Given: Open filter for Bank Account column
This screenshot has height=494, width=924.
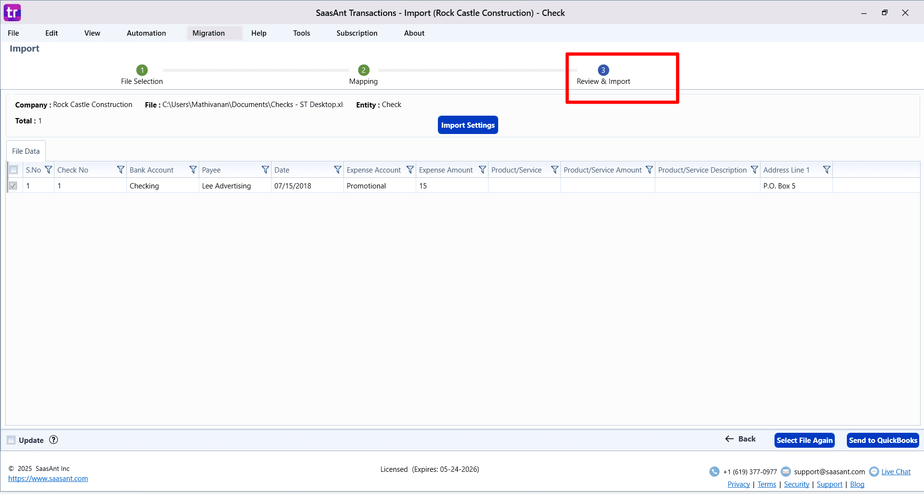Looking at the screenshot, I should tap(193, 170).
